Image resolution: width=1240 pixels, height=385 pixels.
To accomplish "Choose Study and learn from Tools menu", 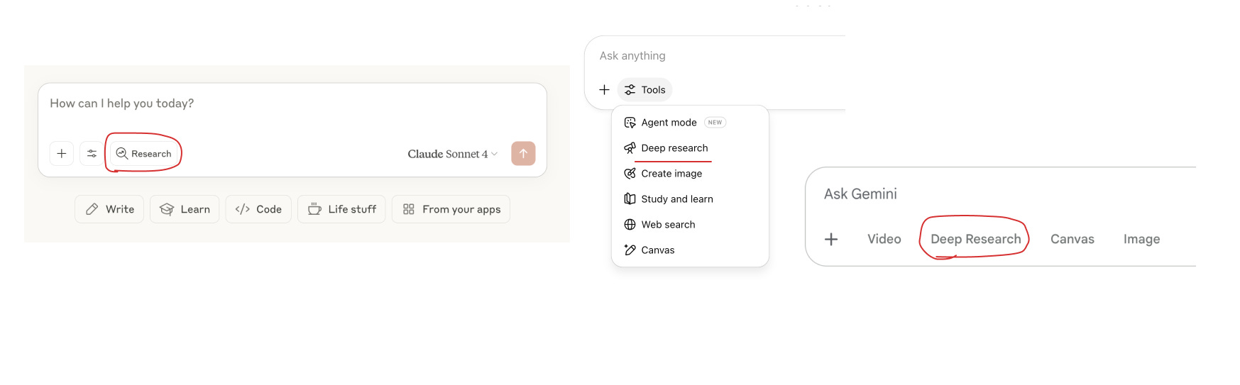I will click(x=690, y=199).
